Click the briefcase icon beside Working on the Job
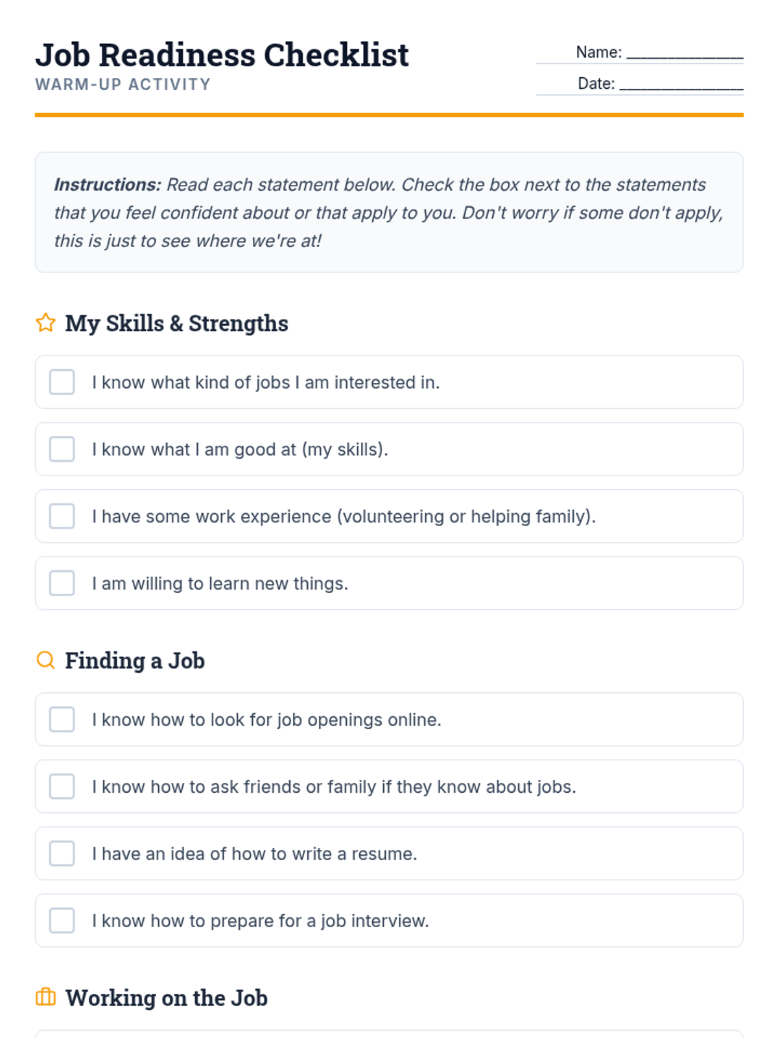This screenshot has width=778, height=1038. pos(45,997)
